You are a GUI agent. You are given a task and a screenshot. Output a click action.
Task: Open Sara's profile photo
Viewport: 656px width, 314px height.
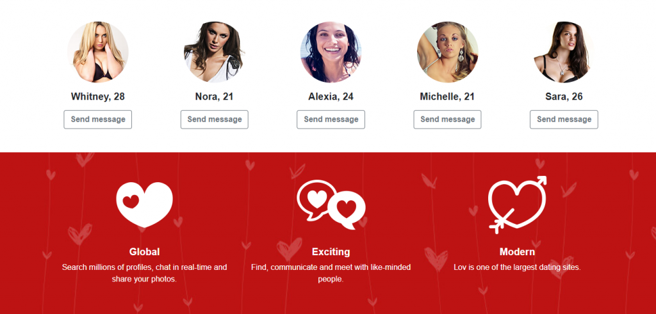point(564,52)
